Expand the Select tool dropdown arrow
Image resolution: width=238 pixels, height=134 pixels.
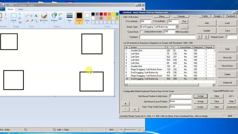(x=13, y=23)
